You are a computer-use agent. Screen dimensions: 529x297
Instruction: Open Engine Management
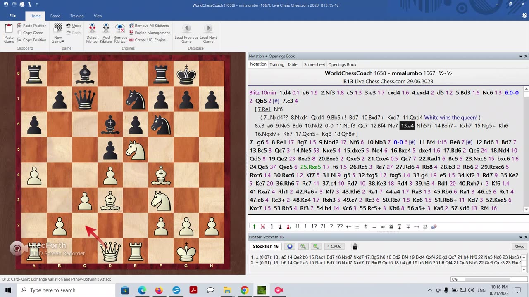tap(149, 33)
